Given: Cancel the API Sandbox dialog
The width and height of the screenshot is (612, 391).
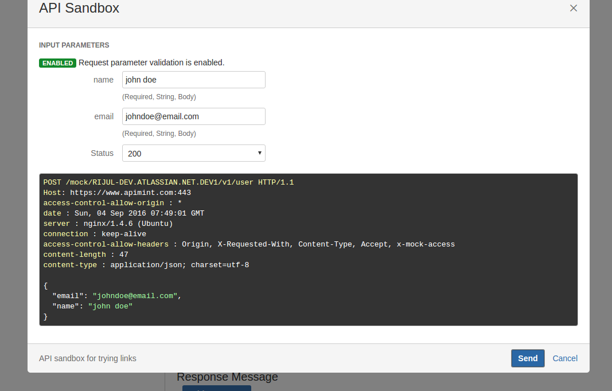Looking at the screenshot, I should [x=565, y=358].
